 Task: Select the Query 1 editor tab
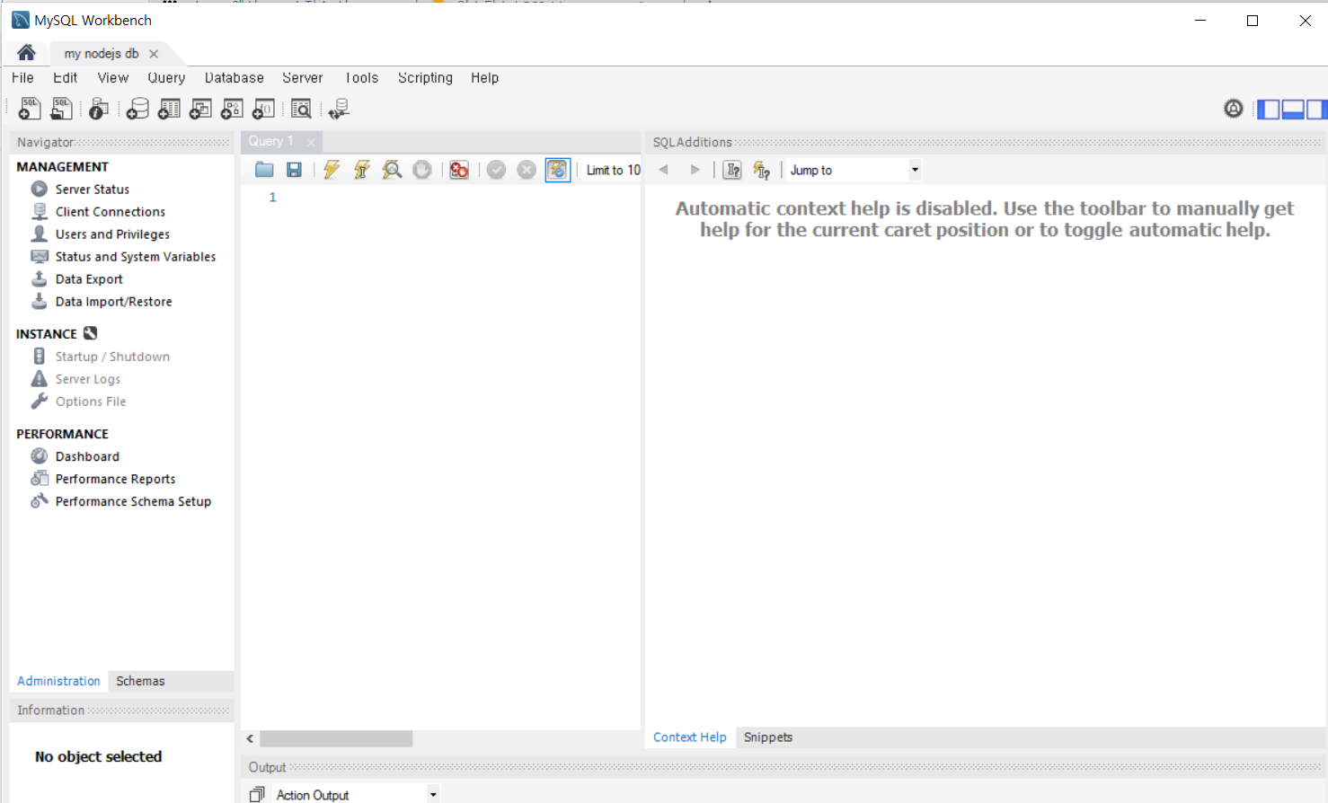pyautogui.click(x=270, y=141)
